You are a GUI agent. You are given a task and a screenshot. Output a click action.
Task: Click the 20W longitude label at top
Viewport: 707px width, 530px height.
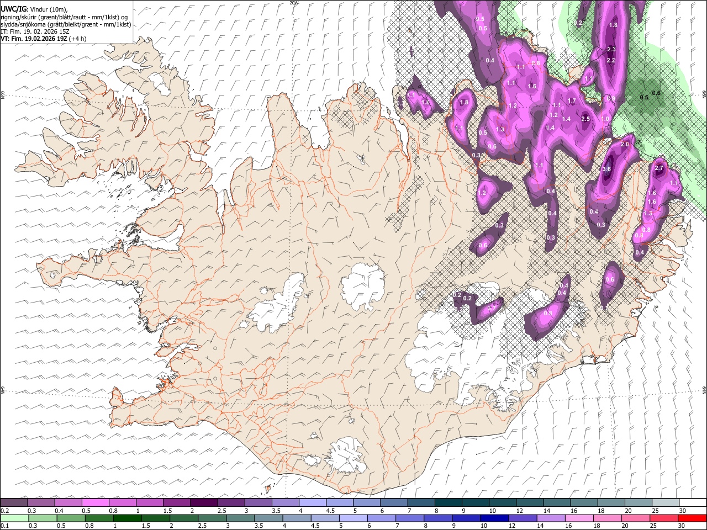(x=294, y=3)
